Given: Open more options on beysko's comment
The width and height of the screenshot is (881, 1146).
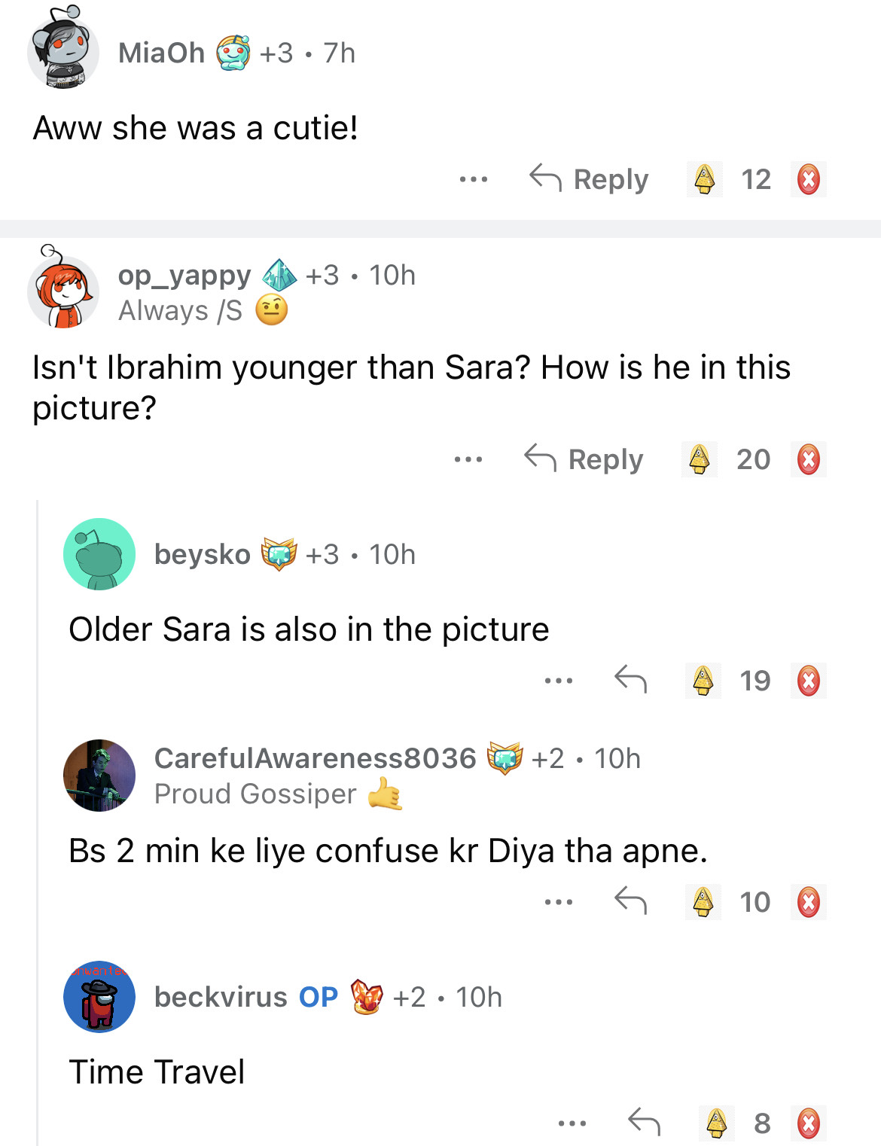Looking at the screenshot, I should pos(559,681).
